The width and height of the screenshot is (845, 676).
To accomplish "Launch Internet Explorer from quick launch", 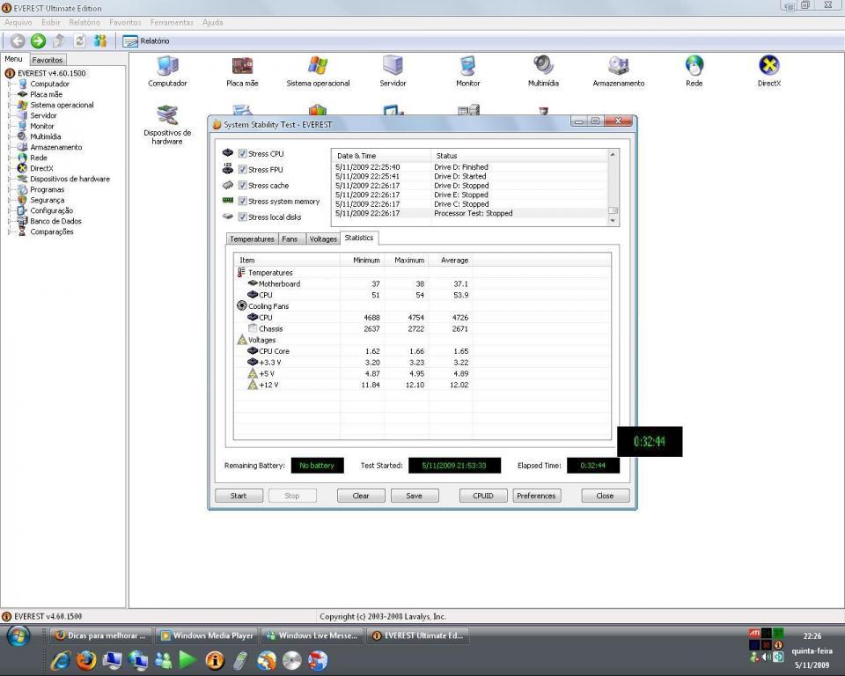I will coord(61,660).
